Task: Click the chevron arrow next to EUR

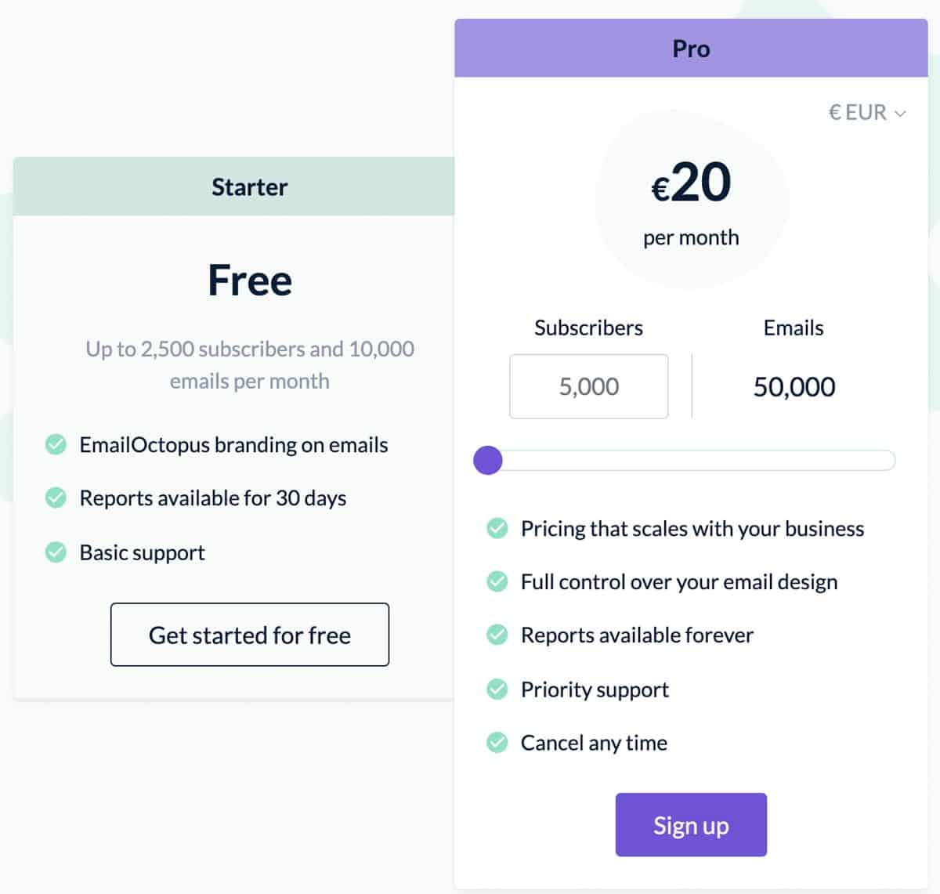Action: [900, 114]
